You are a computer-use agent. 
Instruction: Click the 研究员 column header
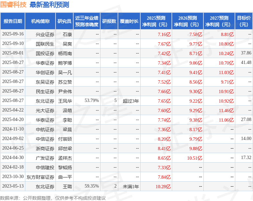64,21
